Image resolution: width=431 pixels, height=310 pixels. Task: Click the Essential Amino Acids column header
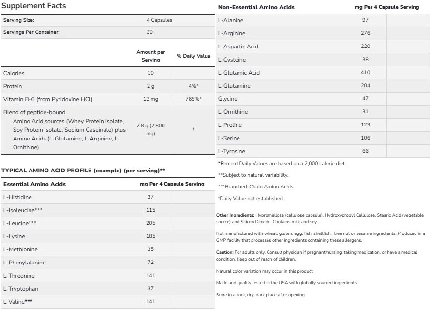pos(34,184)
